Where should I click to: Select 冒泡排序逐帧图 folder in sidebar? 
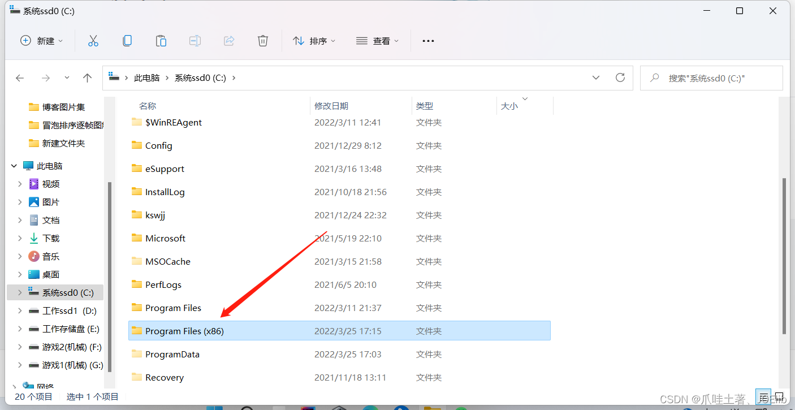point(73,125)
